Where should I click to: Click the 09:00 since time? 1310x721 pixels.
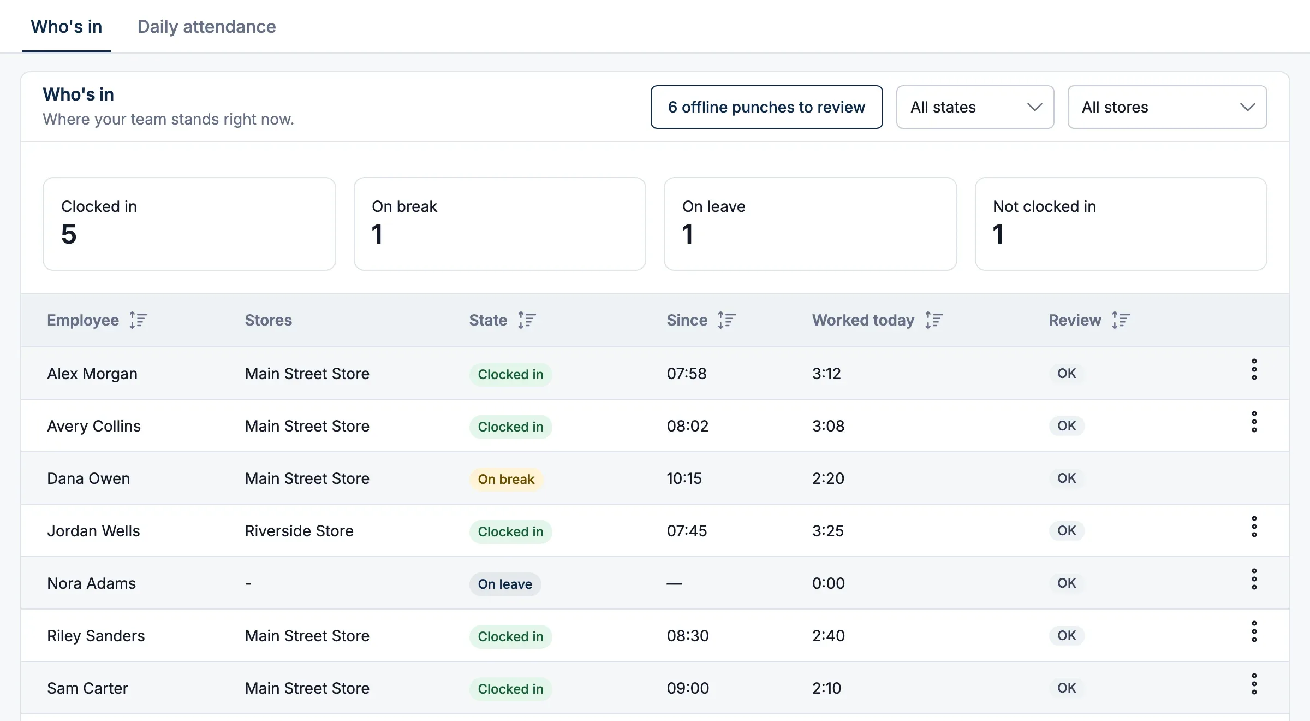pos(688,688)
